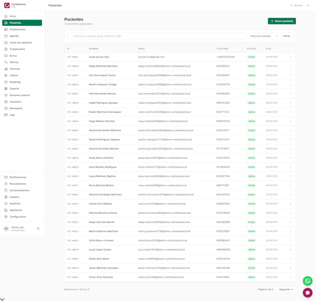Select name Sandra Fernández Martínez
This screenshot has height=301, width=316.
point(105,130)
